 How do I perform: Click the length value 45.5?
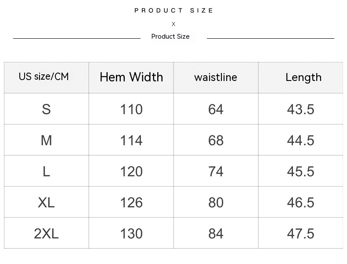coord(300,172)
